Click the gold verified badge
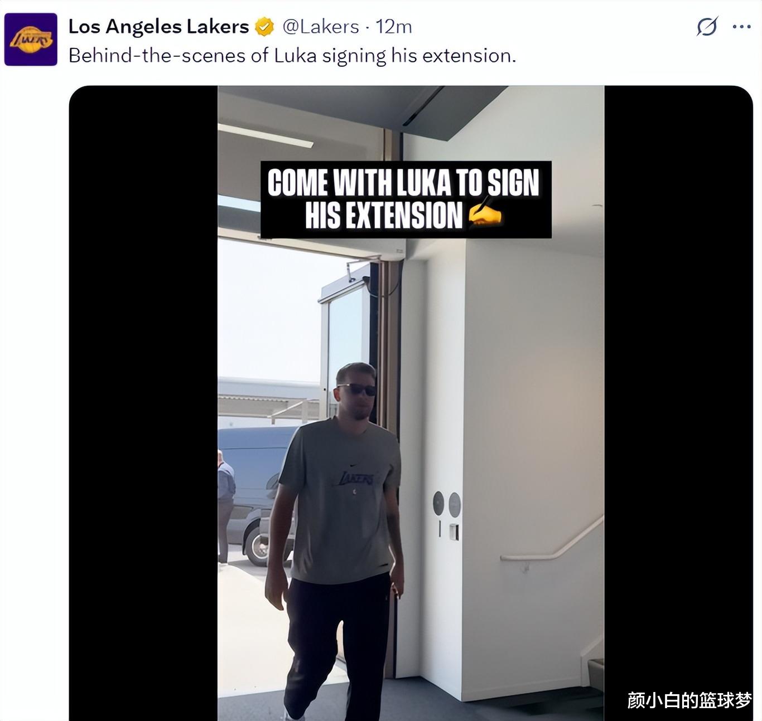 tap(264, 26)
